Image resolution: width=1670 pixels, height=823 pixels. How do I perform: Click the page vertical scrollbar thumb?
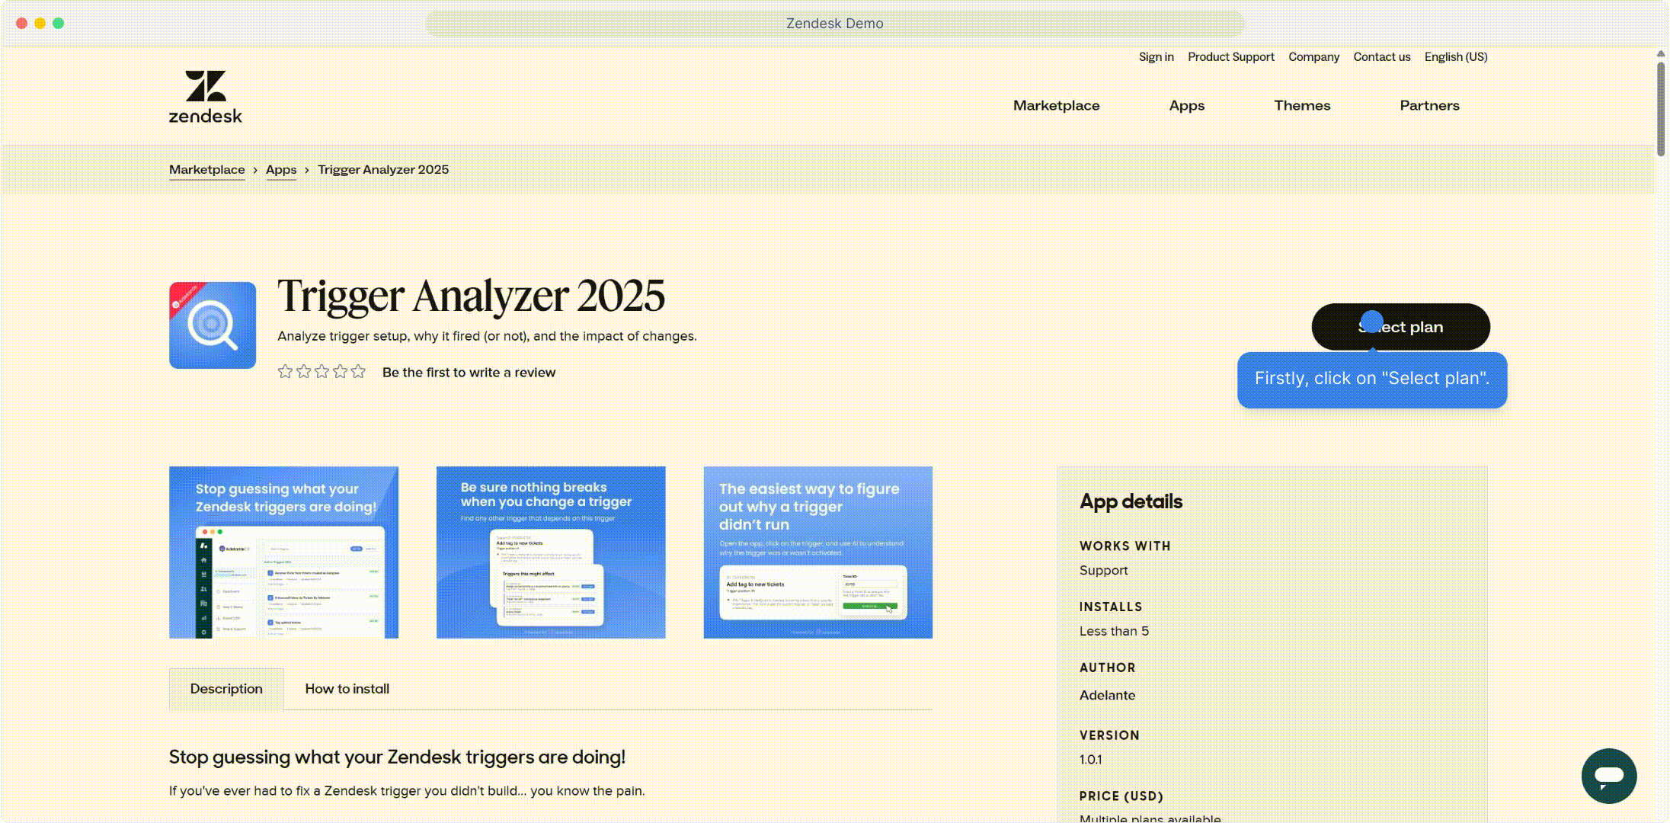(1661, 108)
